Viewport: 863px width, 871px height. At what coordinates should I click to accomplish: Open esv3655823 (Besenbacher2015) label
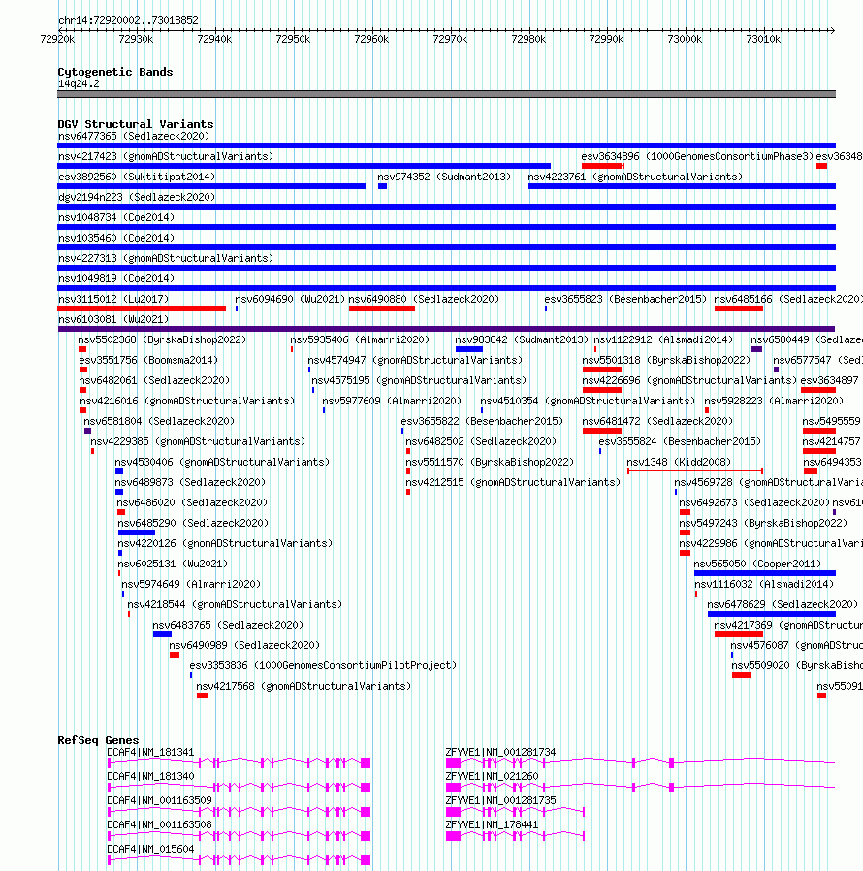coord(625,299)
